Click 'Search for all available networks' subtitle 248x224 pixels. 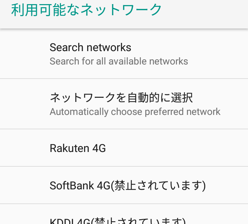click(x=119, y=61)
